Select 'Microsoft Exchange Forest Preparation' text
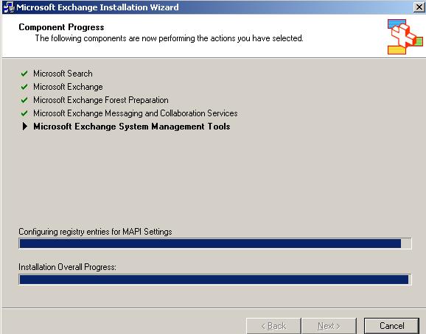Viewport: 426px width, 334px height. pos(101,100)
